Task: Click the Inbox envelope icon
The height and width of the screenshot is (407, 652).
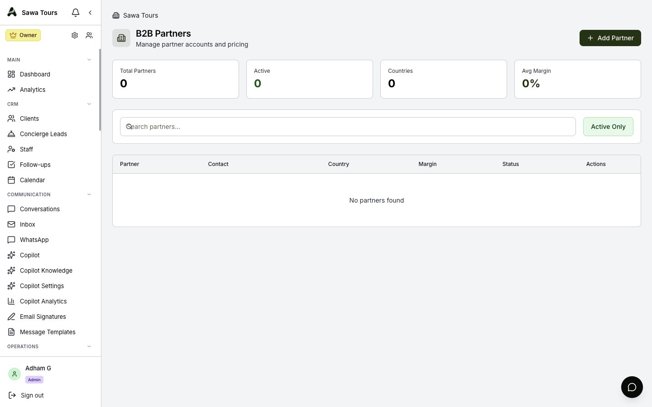Action: [x=11, y=224]
